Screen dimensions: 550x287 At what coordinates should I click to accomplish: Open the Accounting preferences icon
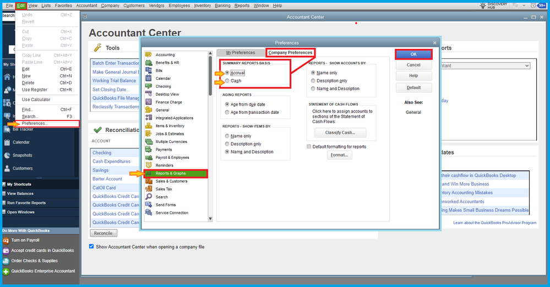[149, 54]
